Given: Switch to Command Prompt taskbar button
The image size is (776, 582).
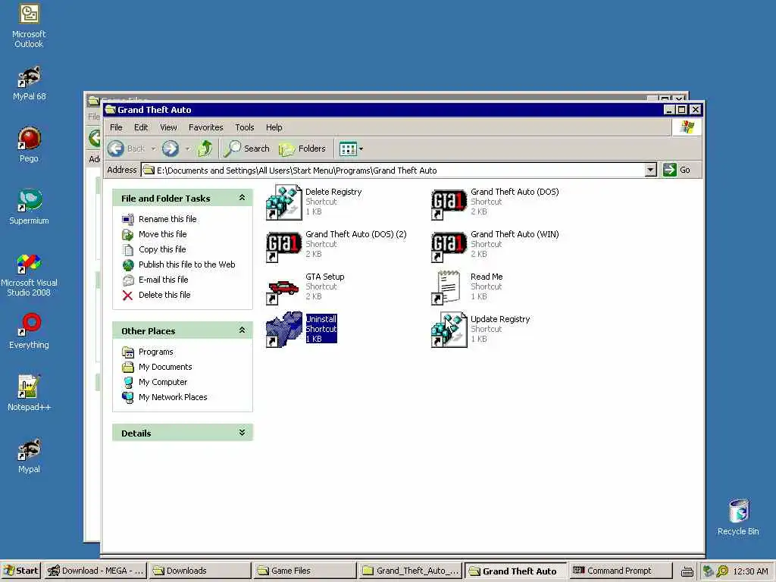Looking at the screenshot, I should pos(620,571).
